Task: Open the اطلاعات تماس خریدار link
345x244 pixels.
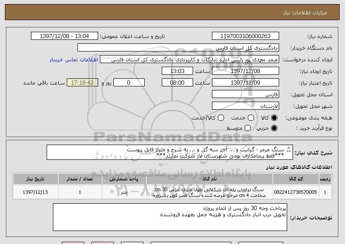Action: [74, 60]
